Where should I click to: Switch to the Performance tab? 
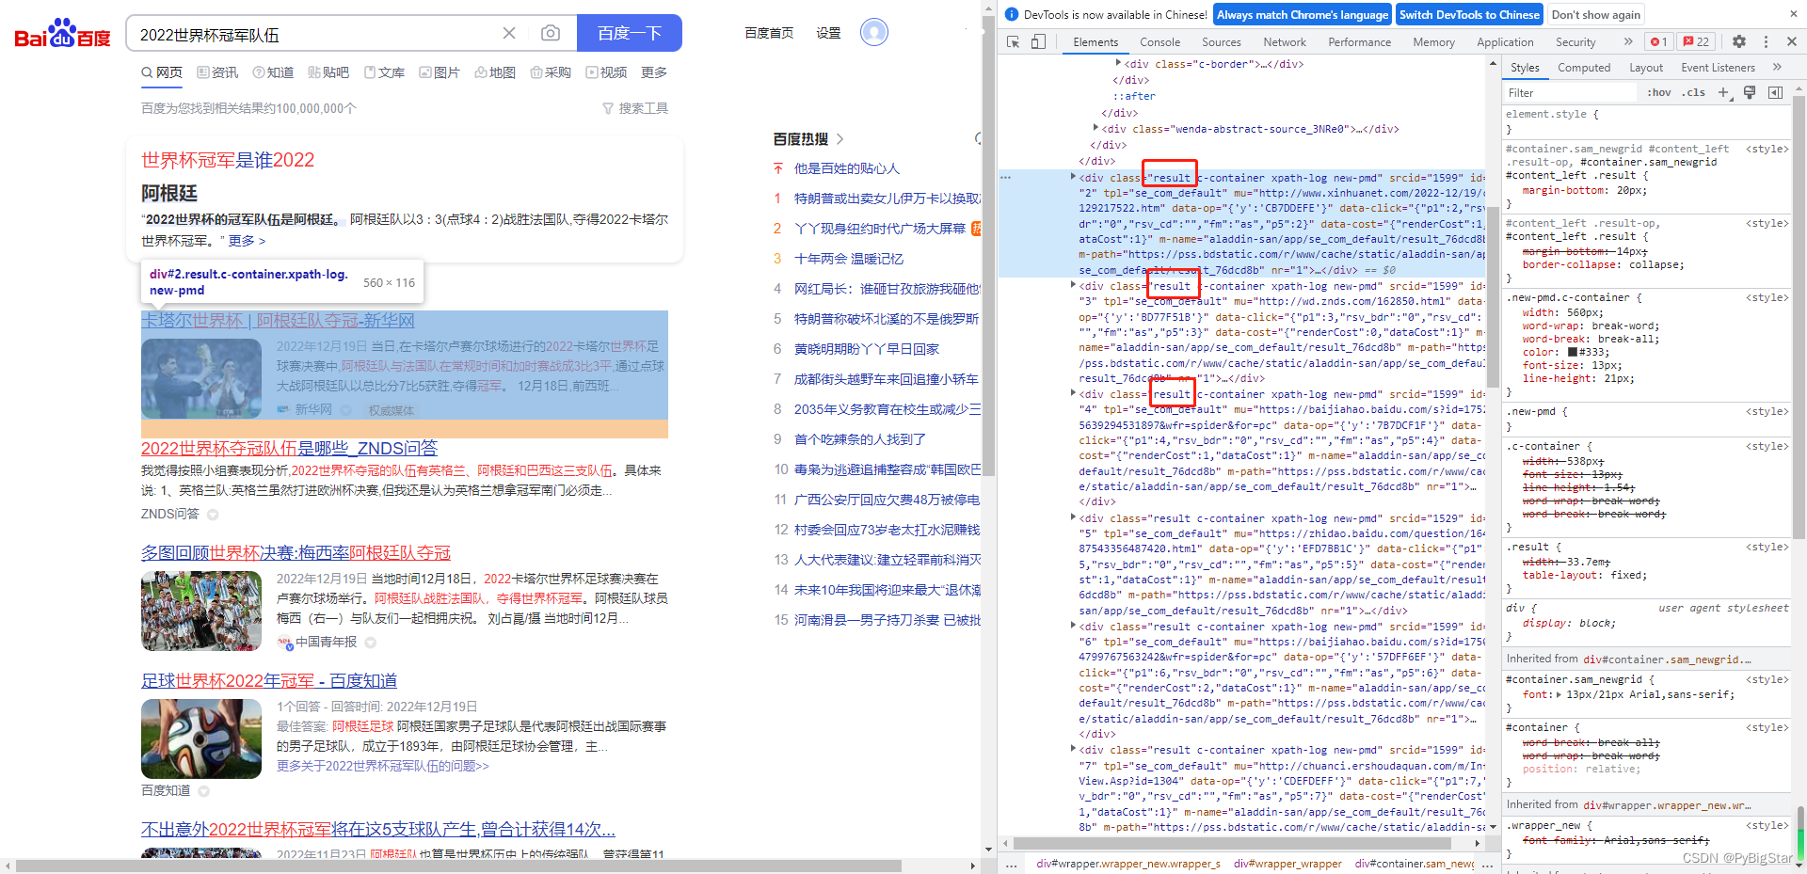[1359, 42]
